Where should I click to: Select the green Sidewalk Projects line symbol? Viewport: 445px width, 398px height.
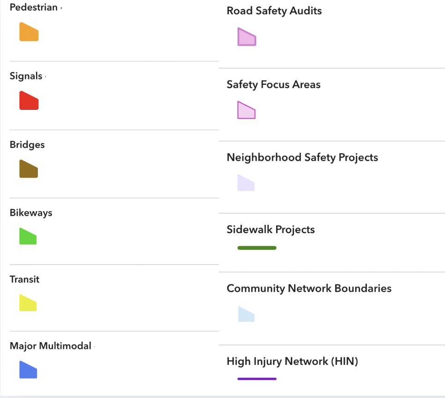(x=257, y=248)
